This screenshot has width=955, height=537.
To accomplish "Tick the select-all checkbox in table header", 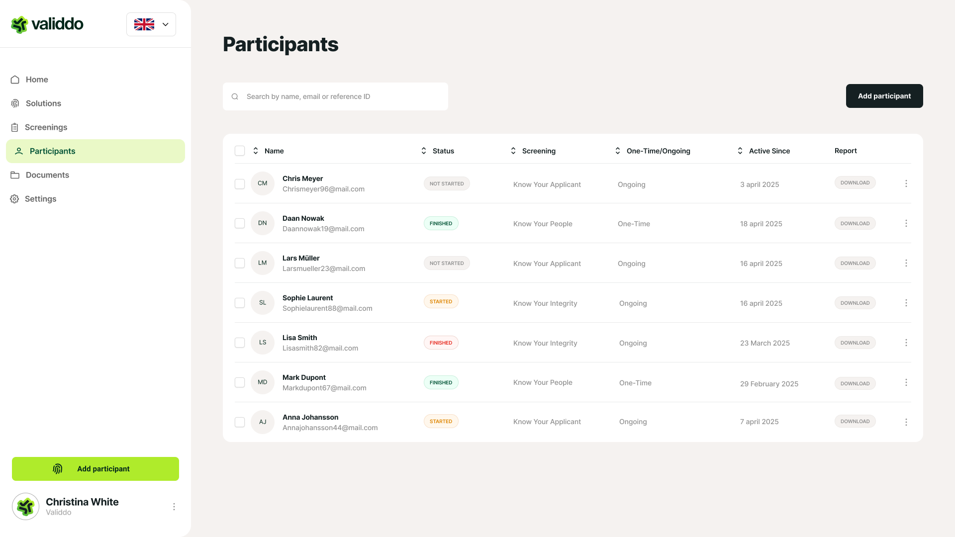I will pos(240,151).
